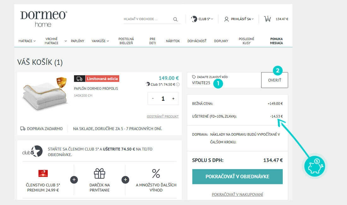Click the Club 5* star icon in header
The width and height of the screenshot is (347, 205).
tap(194, 19)
